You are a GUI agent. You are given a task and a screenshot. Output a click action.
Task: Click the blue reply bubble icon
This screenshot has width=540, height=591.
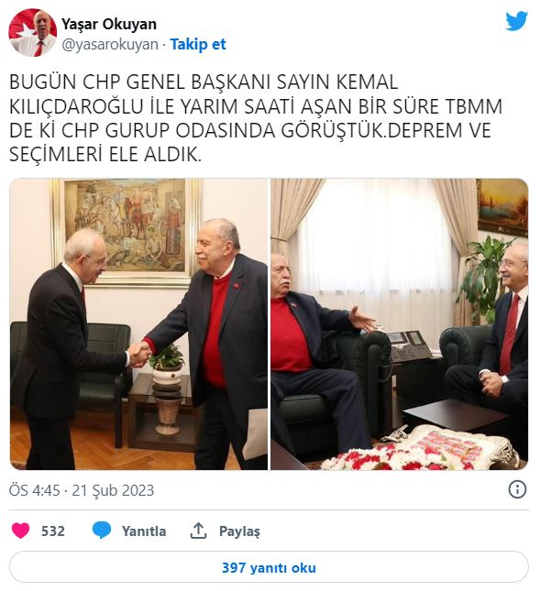(102, 531)
